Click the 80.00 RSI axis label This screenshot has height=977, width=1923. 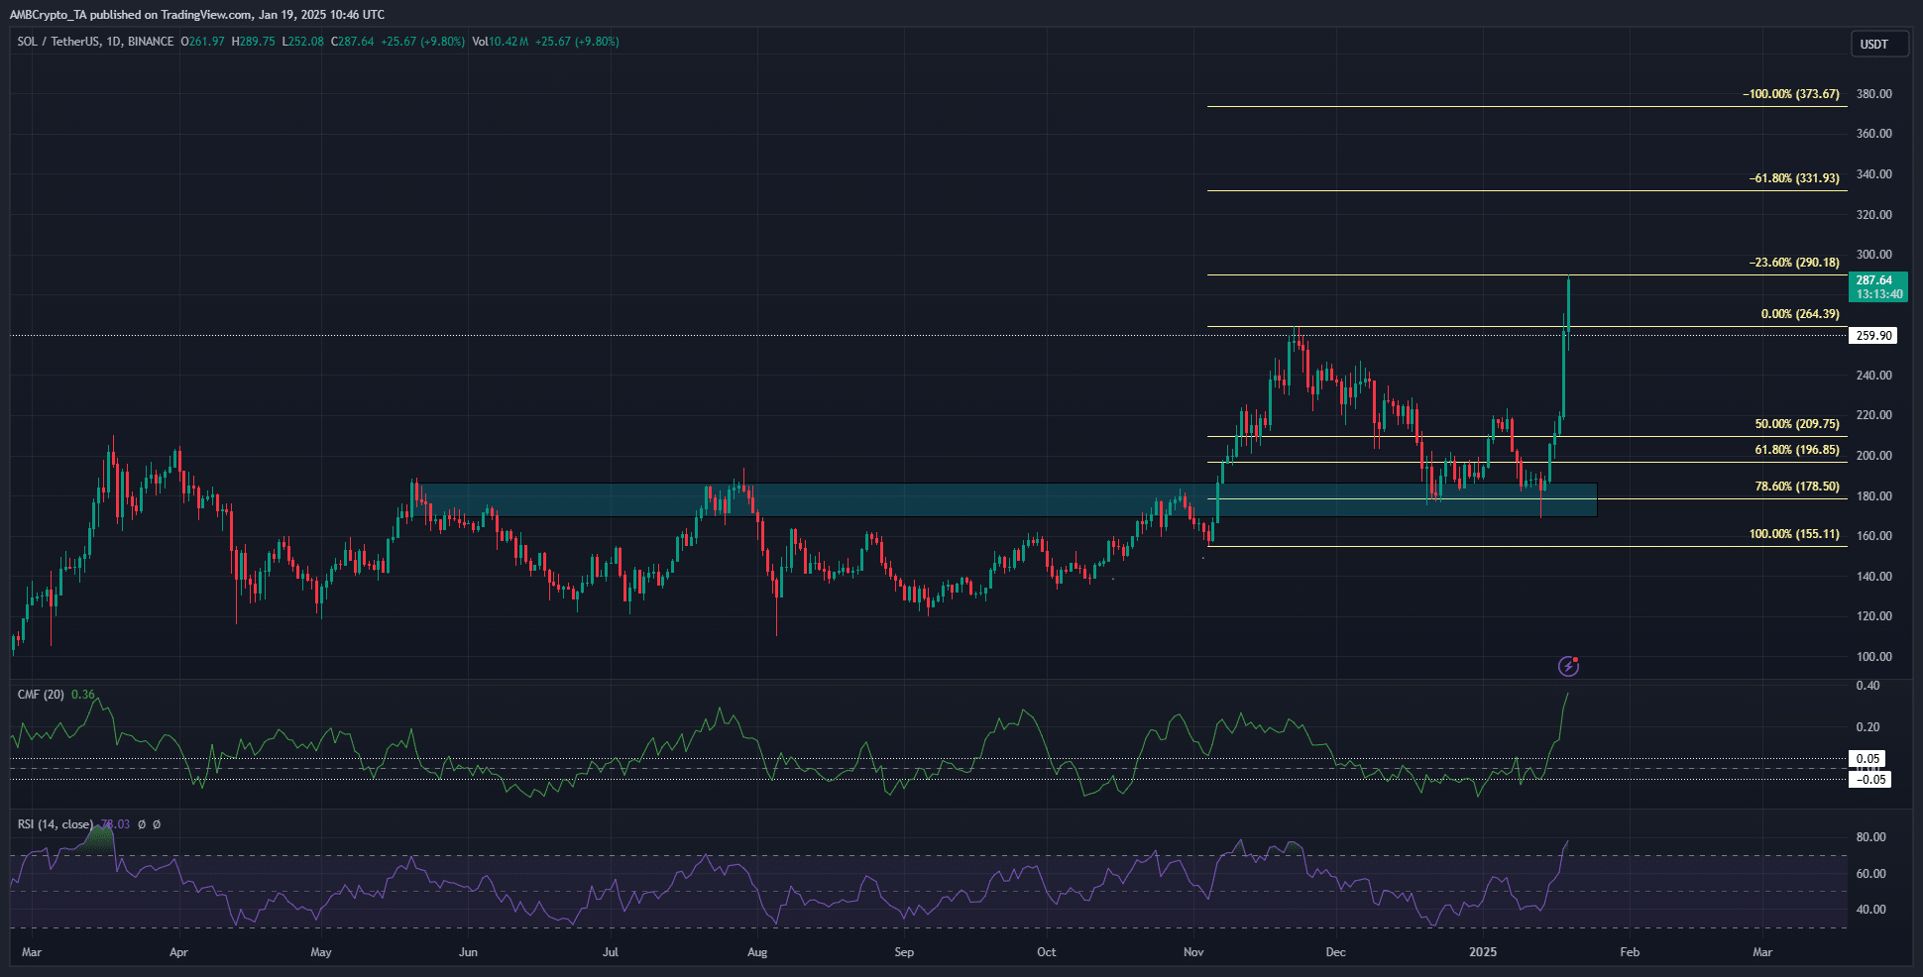1871,837
